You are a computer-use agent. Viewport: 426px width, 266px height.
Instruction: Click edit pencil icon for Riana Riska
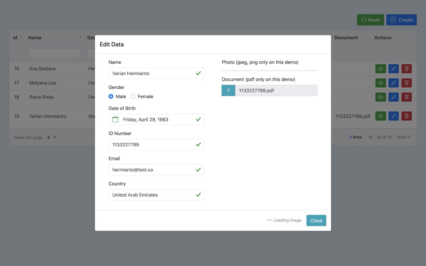point(393,97)
